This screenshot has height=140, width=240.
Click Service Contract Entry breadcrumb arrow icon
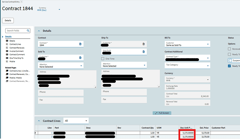click(x=22, y=2)
